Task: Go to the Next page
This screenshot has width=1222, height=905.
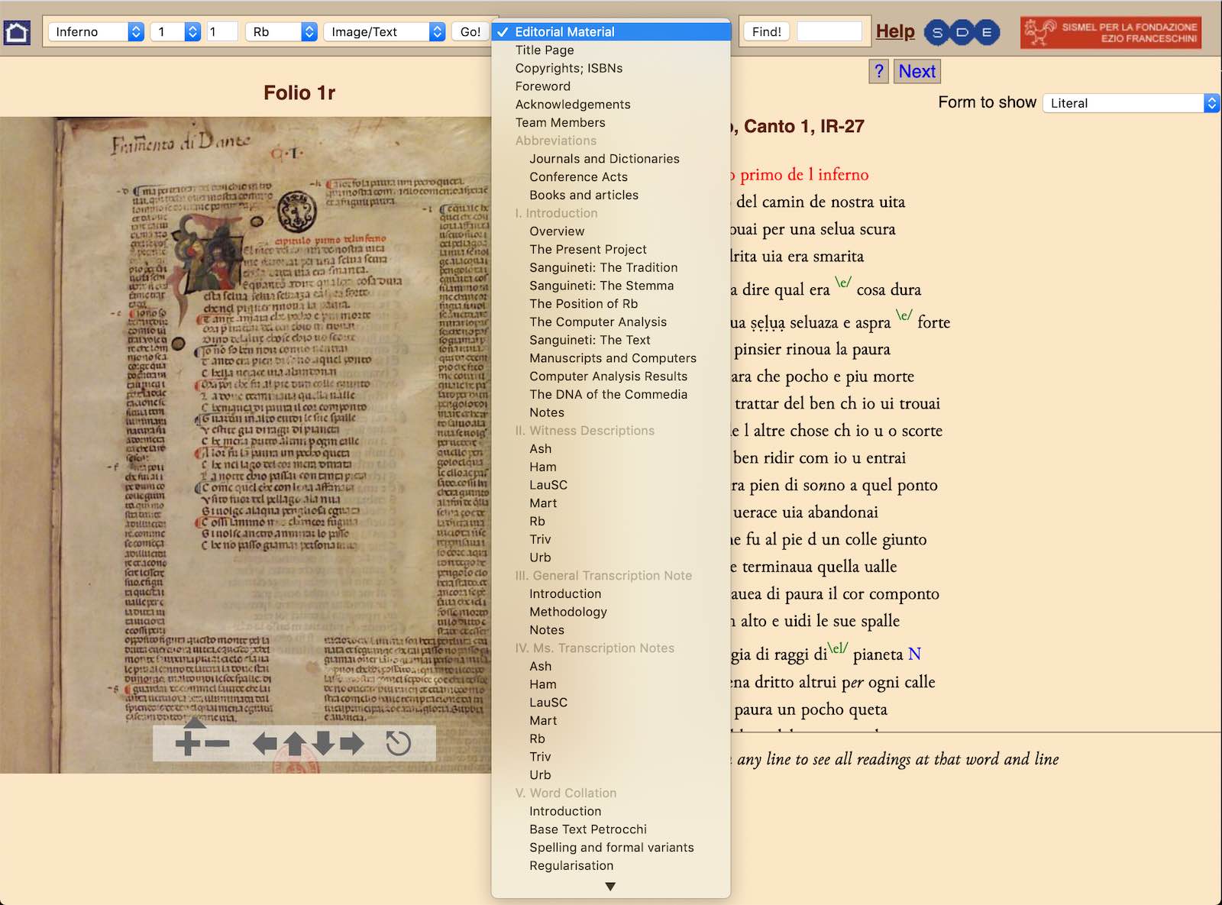Action: [x=916, y=72]
